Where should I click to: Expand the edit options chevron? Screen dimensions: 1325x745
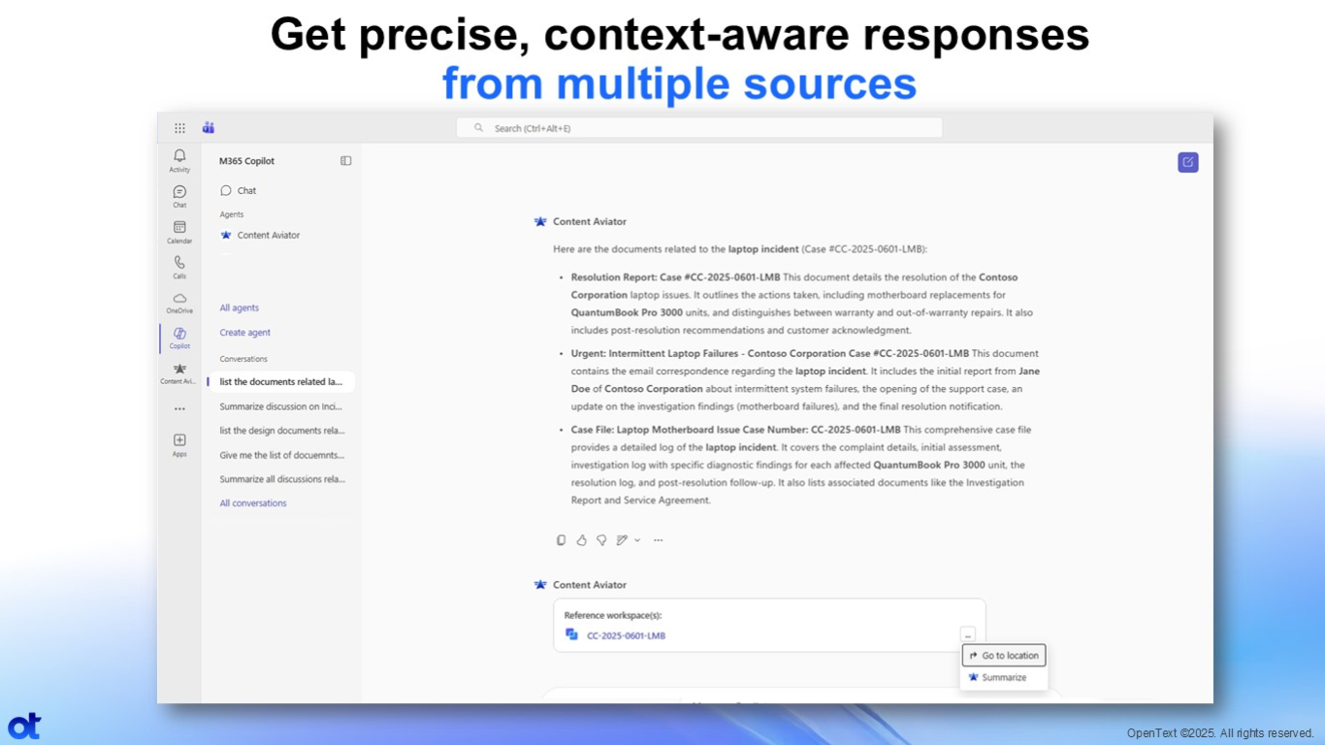[x=637, y=540]
